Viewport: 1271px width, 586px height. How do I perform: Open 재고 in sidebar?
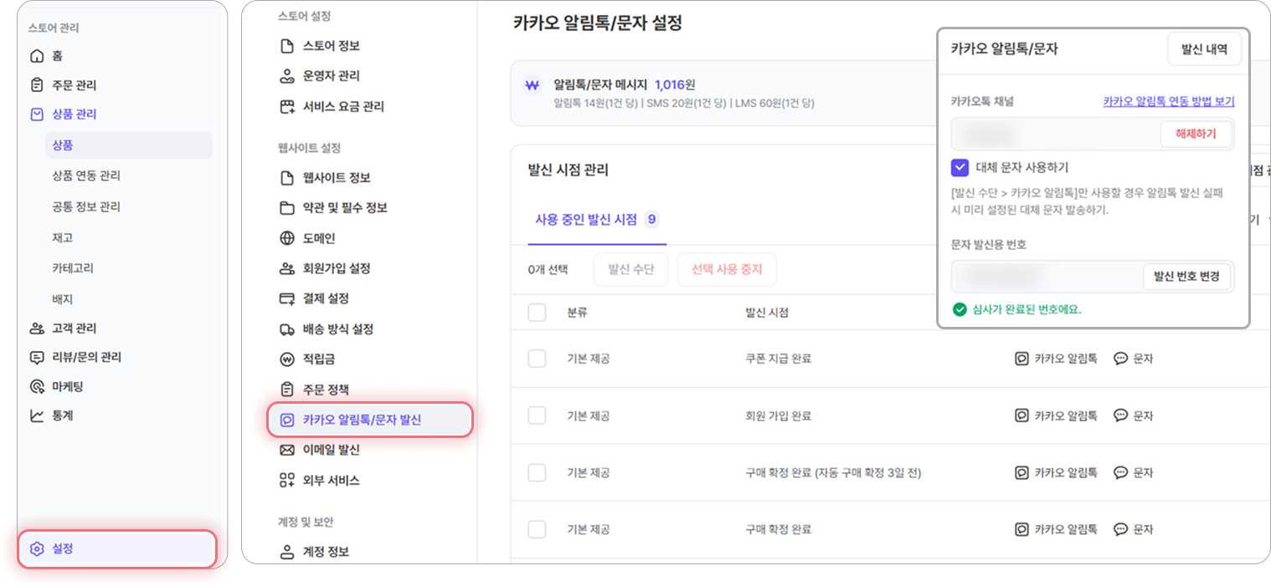tap(63, 237)
